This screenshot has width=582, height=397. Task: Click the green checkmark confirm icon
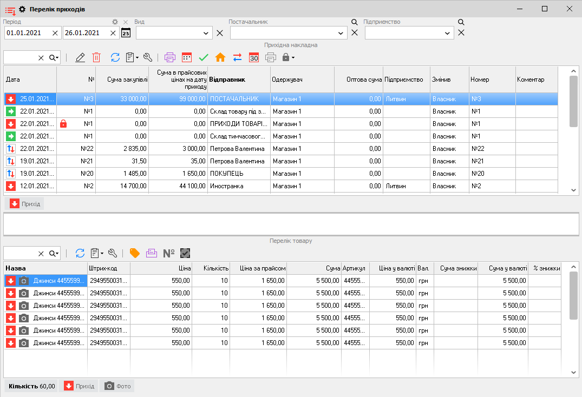coord(204,57)
